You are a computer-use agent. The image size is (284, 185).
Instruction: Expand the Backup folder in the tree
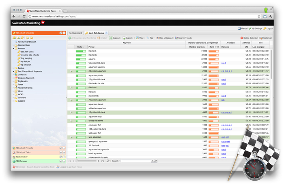click(x=13, y=68)
